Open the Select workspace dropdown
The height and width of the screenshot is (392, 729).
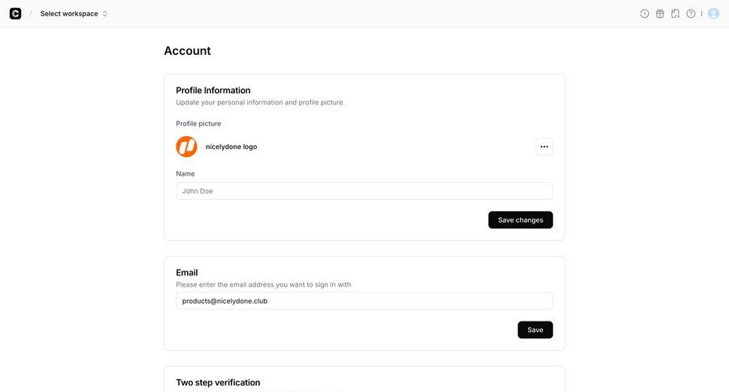click(x=74, y=14)
